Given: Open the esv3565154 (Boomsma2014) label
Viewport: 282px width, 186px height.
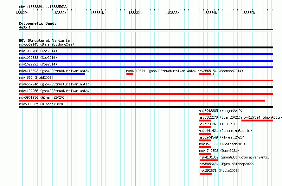Looking at the screenshot, I should 220,71.
